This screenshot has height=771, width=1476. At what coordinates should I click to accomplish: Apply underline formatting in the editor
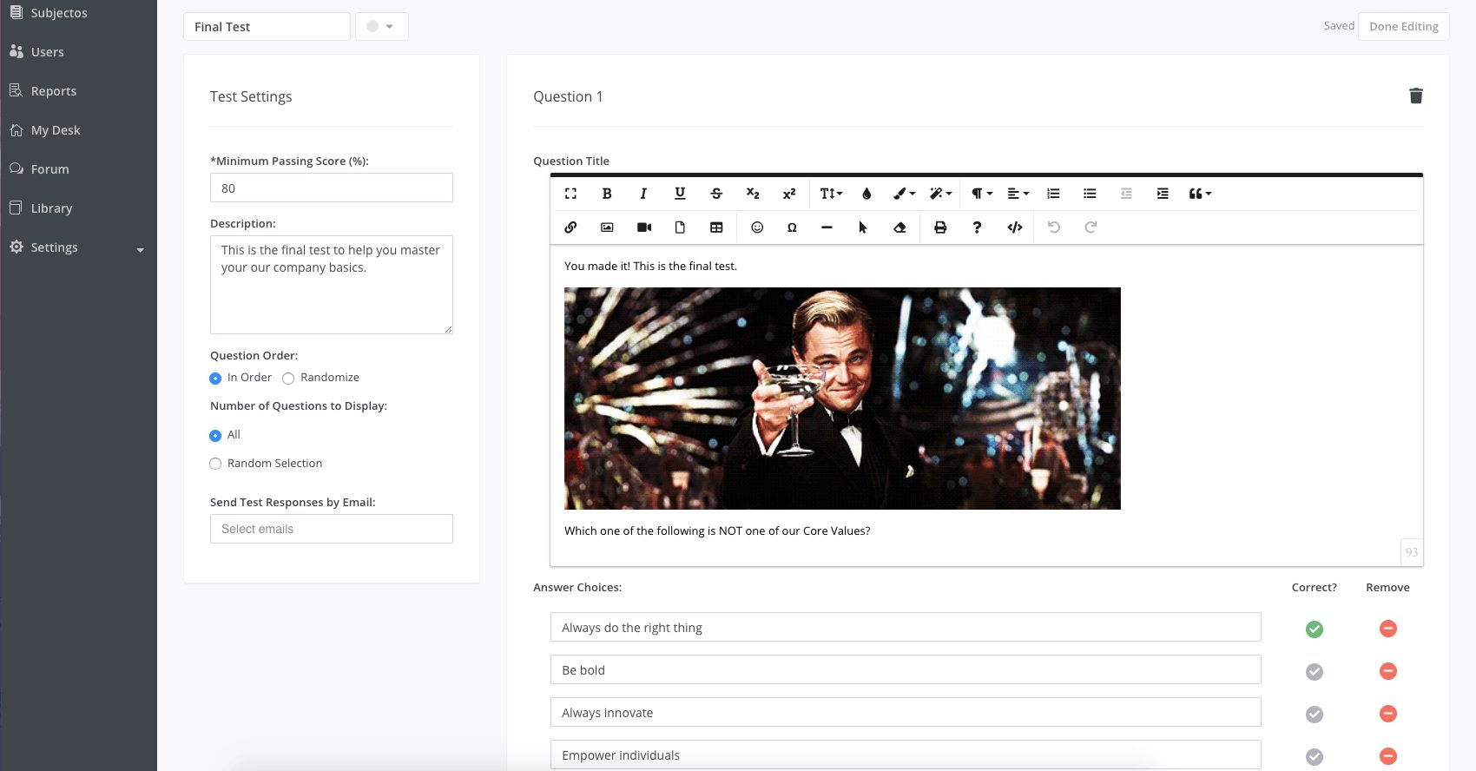pos(680,194)
